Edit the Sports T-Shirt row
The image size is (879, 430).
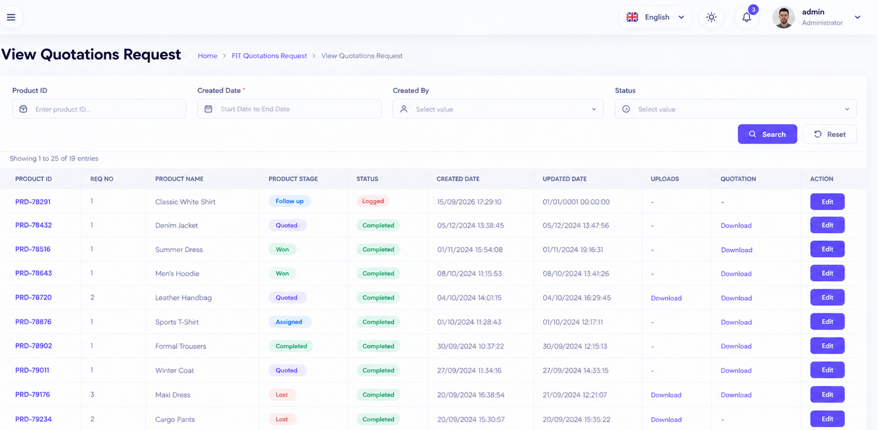pyautogui.click(x=827, y=322)
